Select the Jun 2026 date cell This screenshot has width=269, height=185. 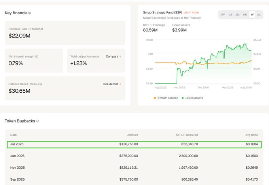pos(17,156)
